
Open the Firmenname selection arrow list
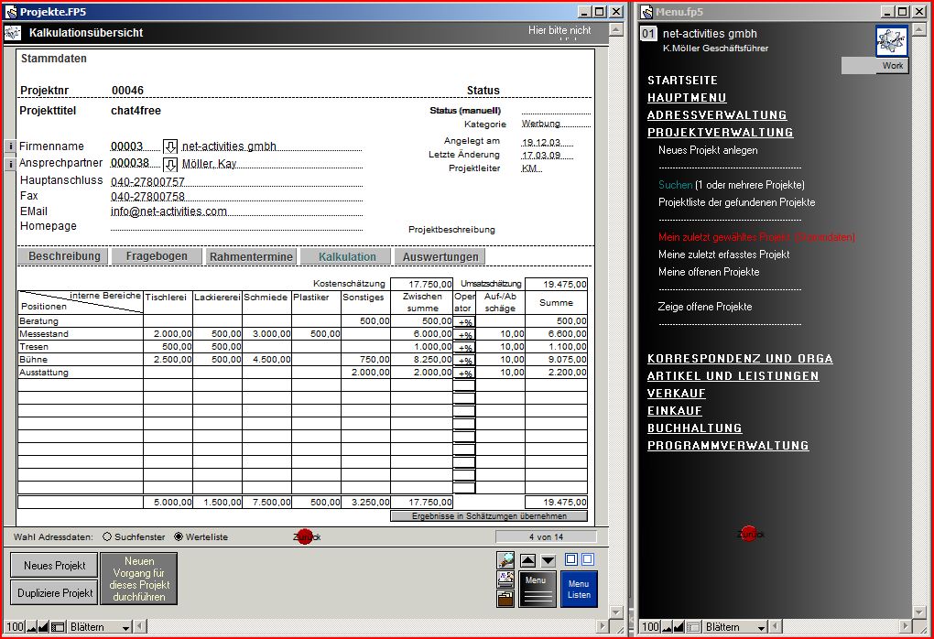170,146
